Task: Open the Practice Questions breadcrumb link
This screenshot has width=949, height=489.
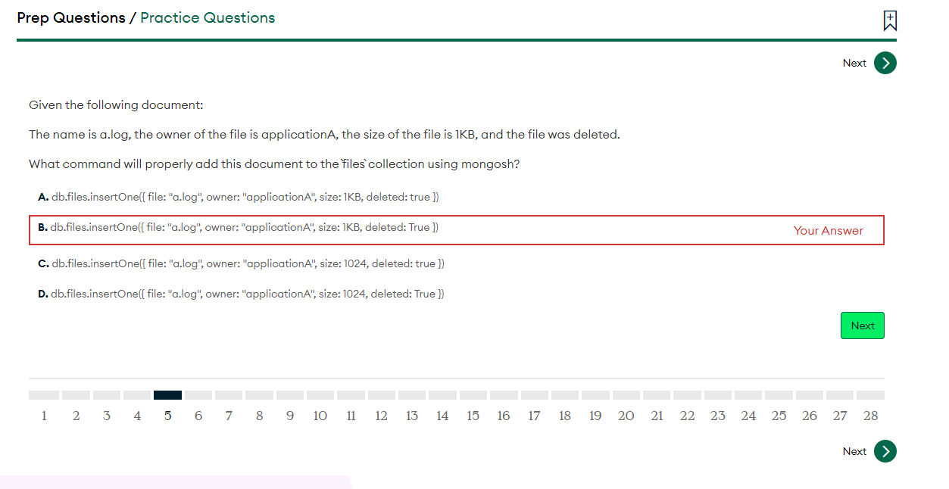Action: pos(208,18)
